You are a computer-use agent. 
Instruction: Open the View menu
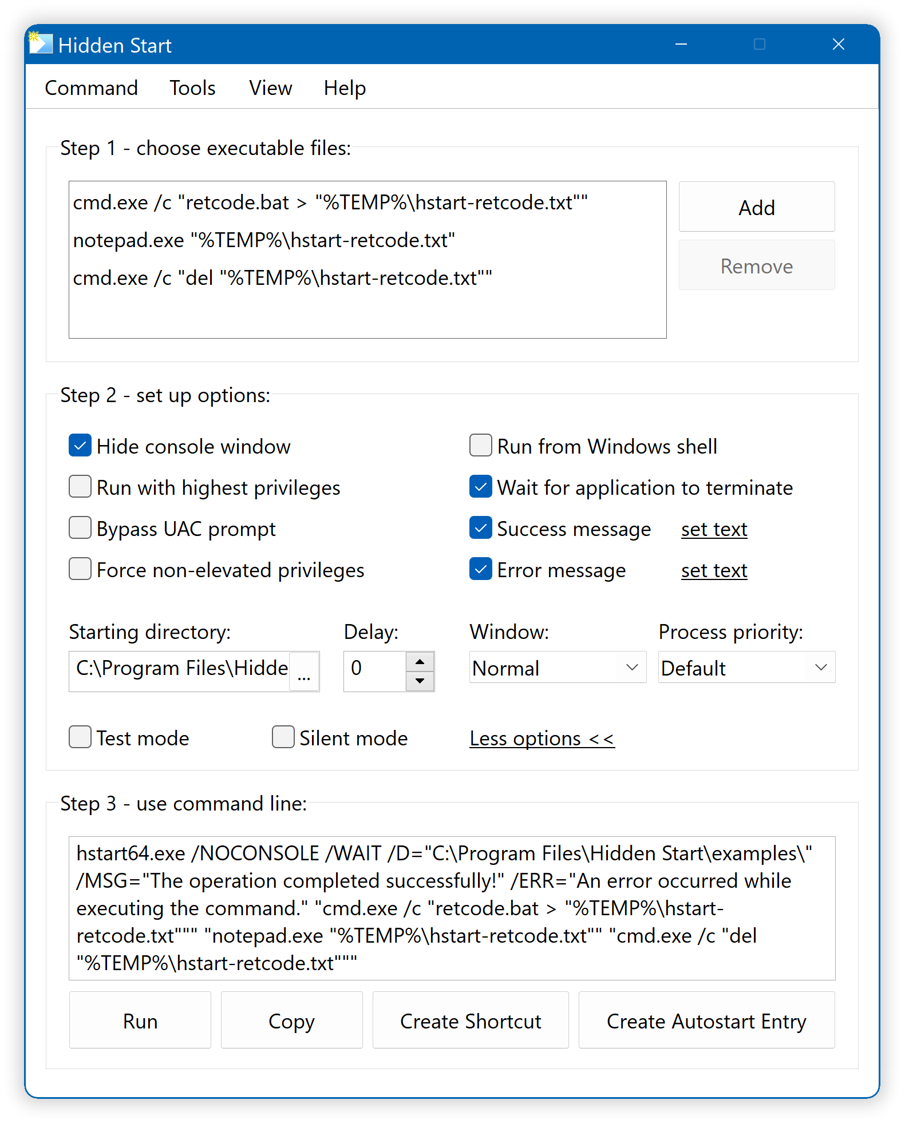(x=270, y=88)
